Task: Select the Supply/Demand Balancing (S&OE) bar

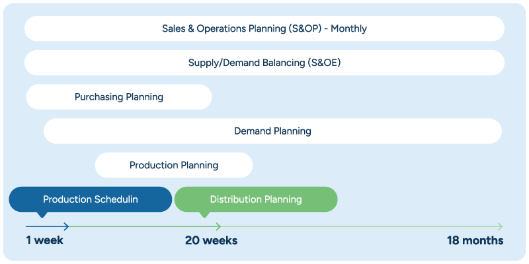Action: (x=264, y=63)
